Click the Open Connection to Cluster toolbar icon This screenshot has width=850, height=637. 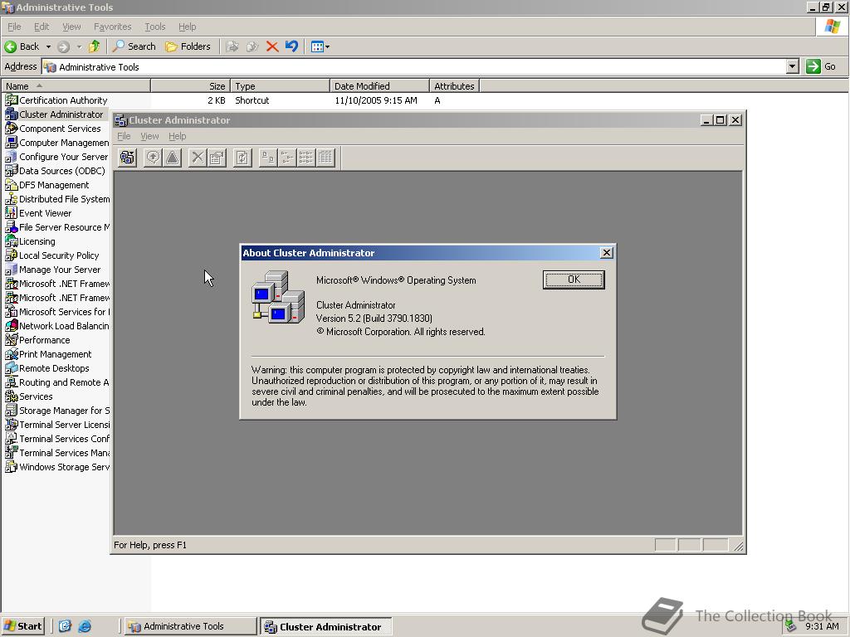[x=127, y=158]
